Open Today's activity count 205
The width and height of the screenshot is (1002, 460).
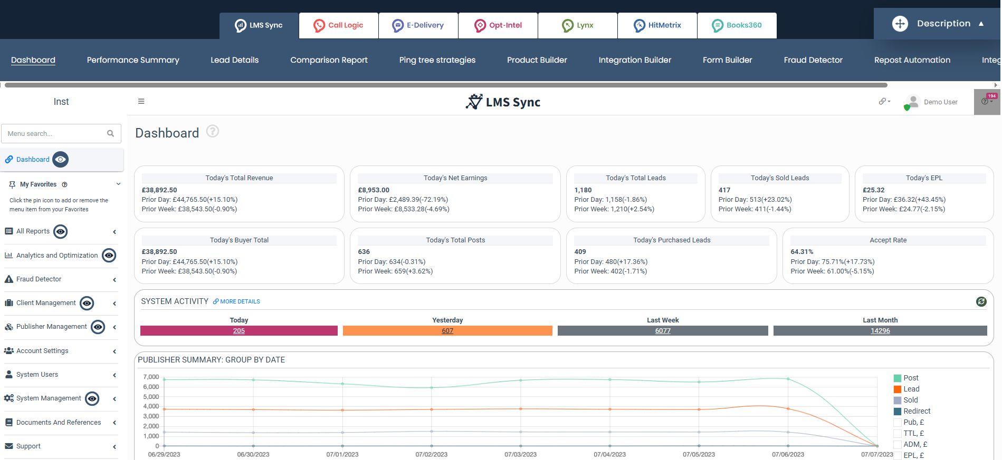(239, 331)
